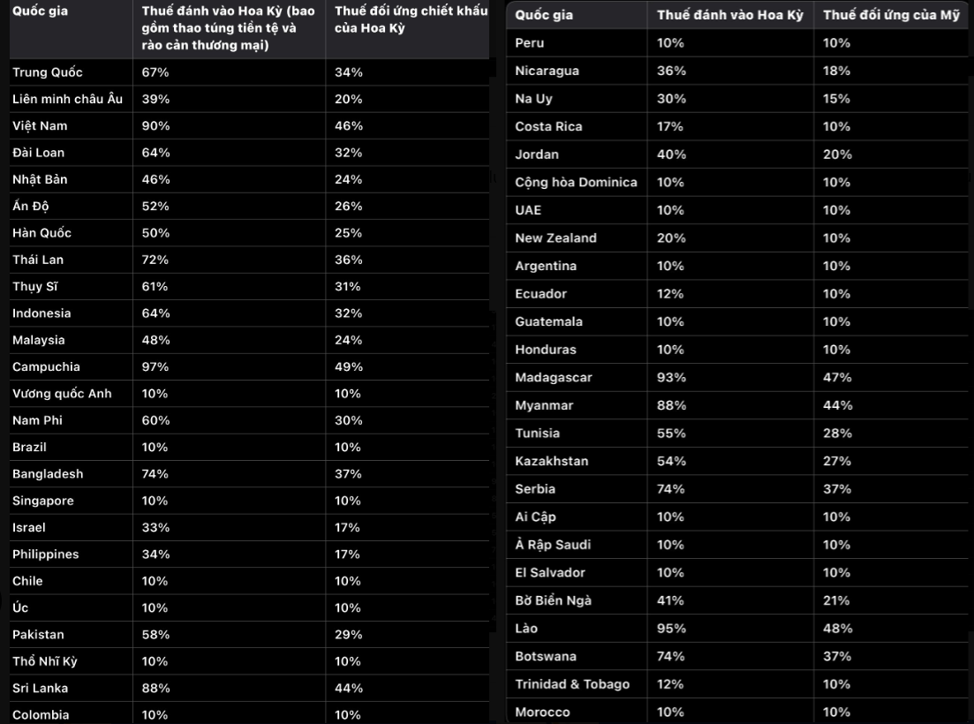Select the Bangladesh row label
The image size is (974, 724).
tap(48, 474)
